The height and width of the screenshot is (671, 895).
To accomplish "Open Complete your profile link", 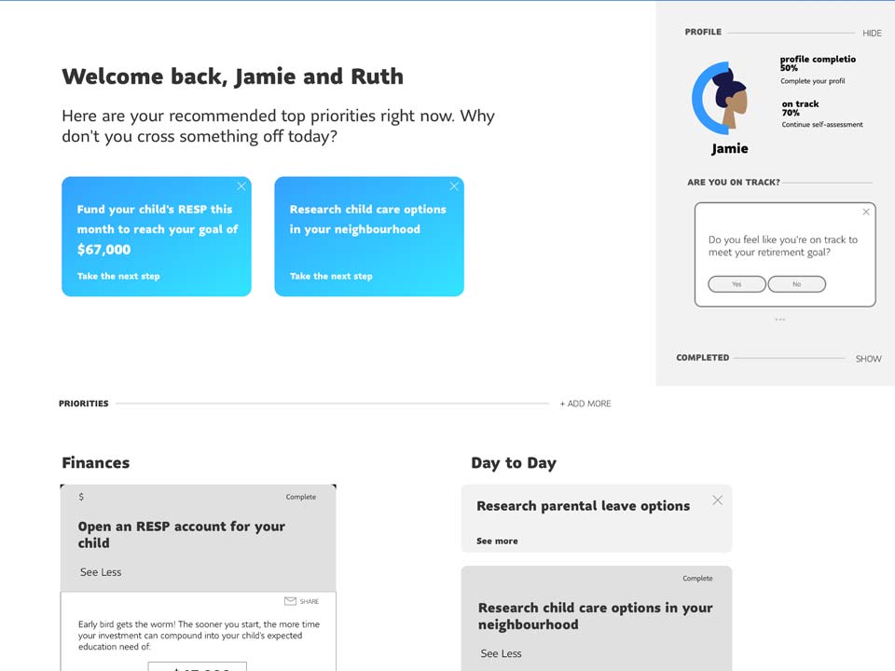I will (x=813, y=81).
